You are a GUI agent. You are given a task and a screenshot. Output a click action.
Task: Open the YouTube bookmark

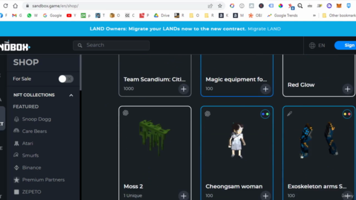pos(71,16)
